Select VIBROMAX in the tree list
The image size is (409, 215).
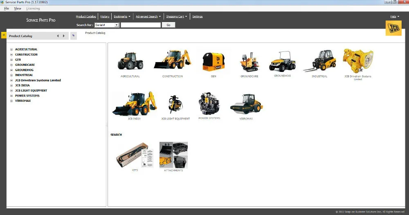click(x=23, y=101)
